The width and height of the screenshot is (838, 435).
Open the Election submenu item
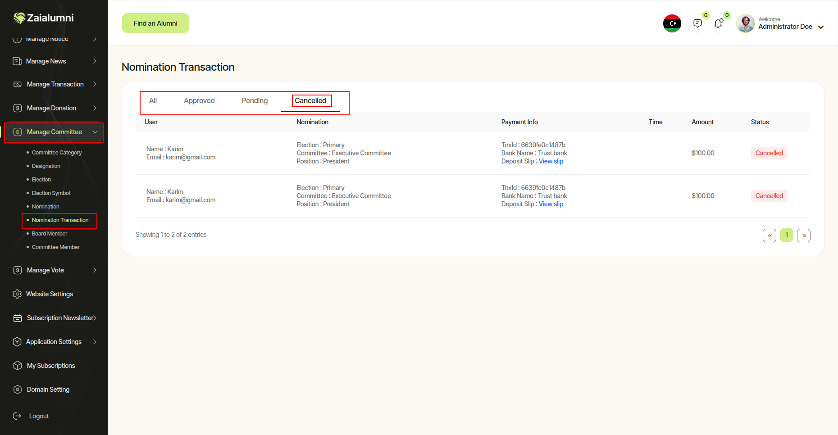point(41,180)
